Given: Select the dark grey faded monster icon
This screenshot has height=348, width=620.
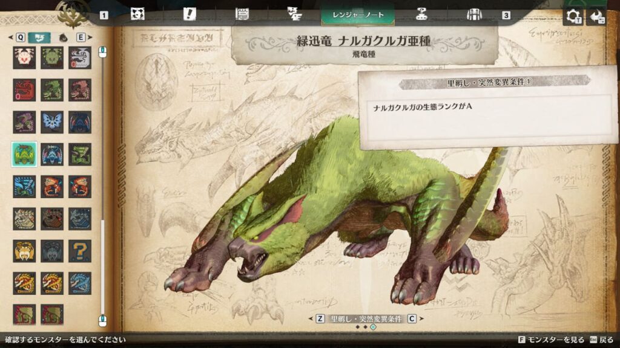Looking at the screenshot, I should coord(52,251).
